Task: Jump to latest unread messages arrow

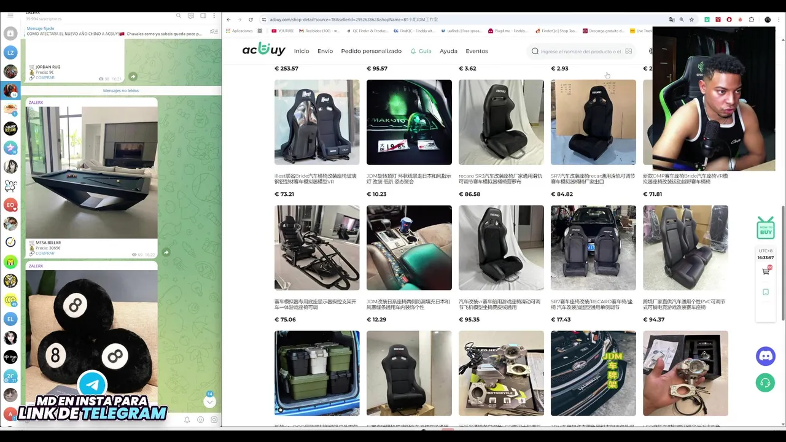Action: tap(209, 401)
